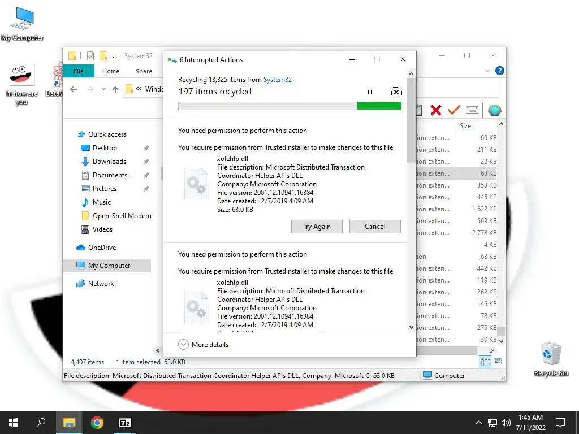Viewport: 579px width, 434px height.
Task: Open the System32 link in the dialog
Action: pyautogui.click(x=277, y=79)
